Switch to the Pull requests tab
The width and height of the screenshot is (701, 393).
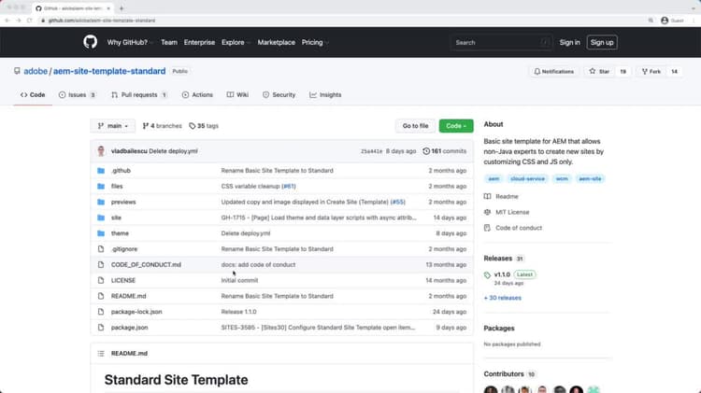(x=139, y=94)
